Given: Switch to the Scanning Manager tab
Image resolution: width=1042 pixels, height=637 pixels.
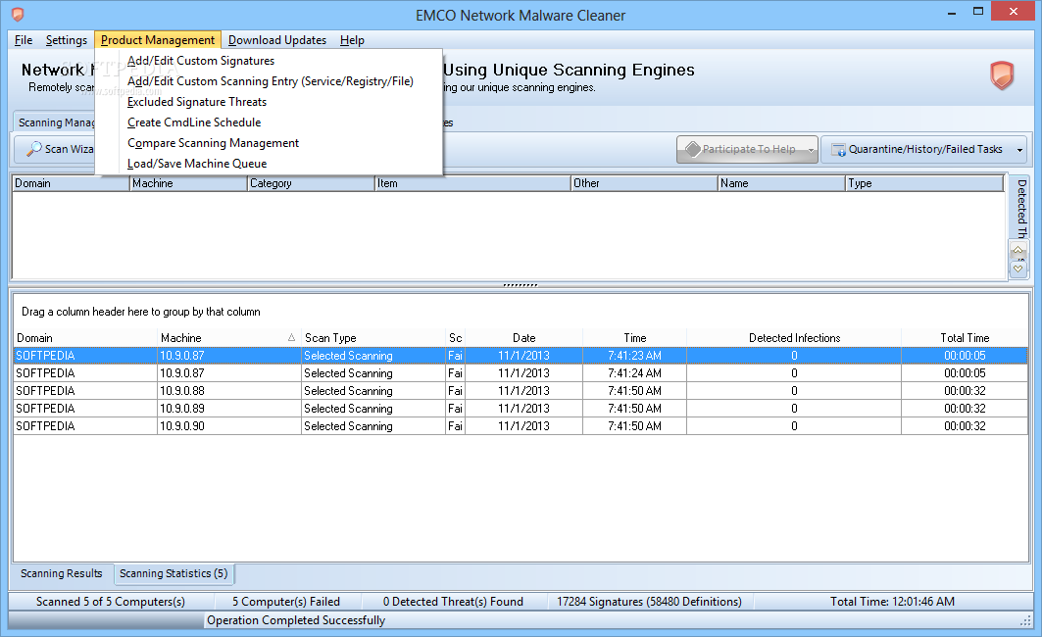Looking at the screenshot, I should pyautogui.click(x=56, y=122).
